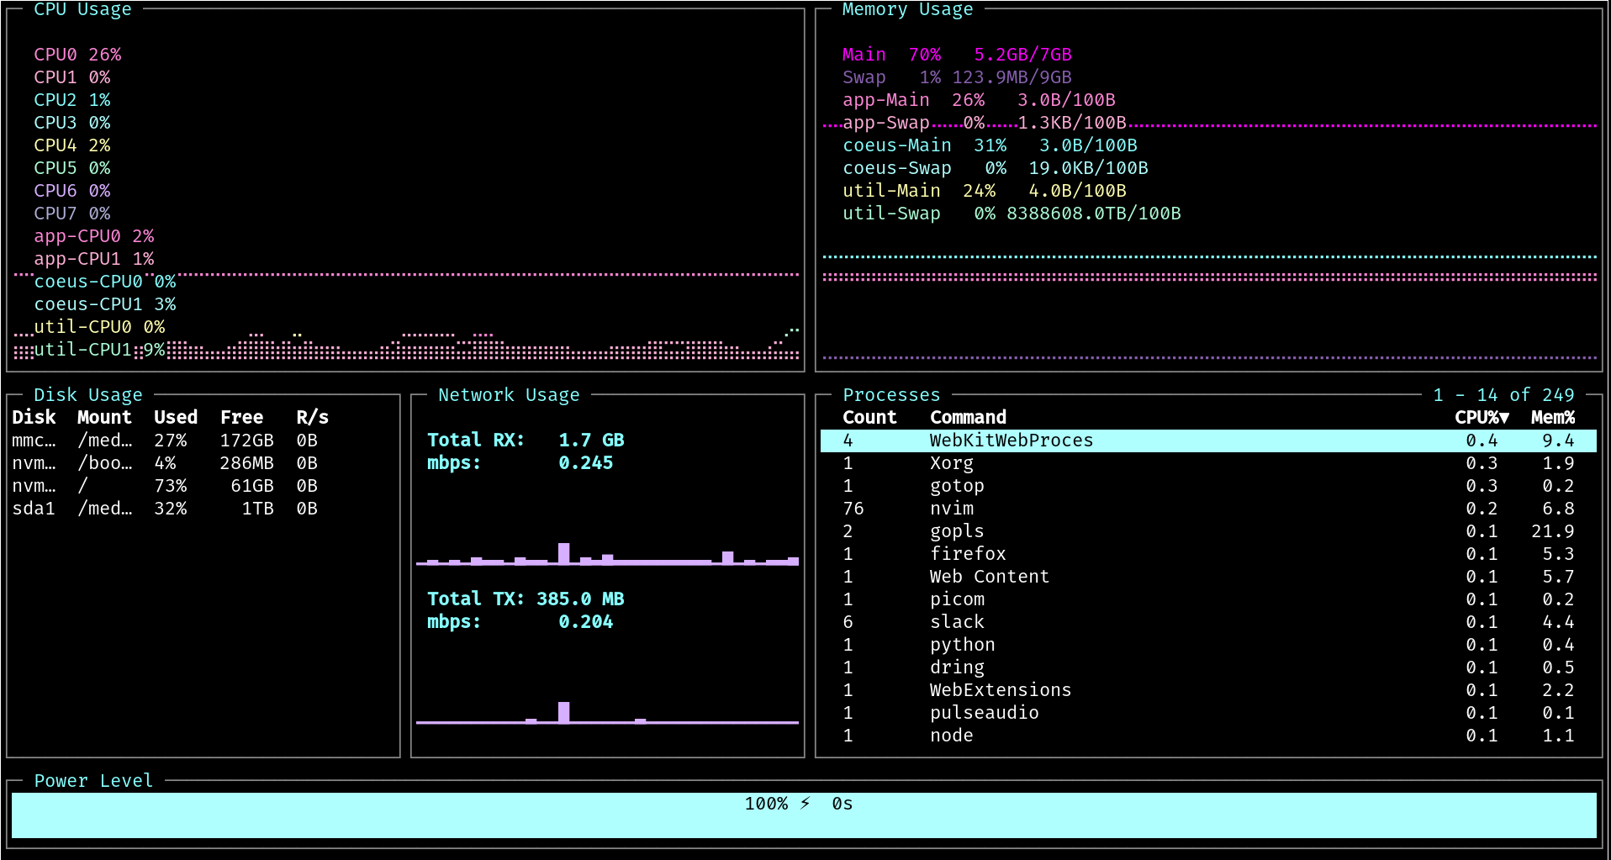Click the Power Level 100% battery bar
The width and height of the screenshot is (1611, 860).
pyautogui.click(x=804, y=815)
